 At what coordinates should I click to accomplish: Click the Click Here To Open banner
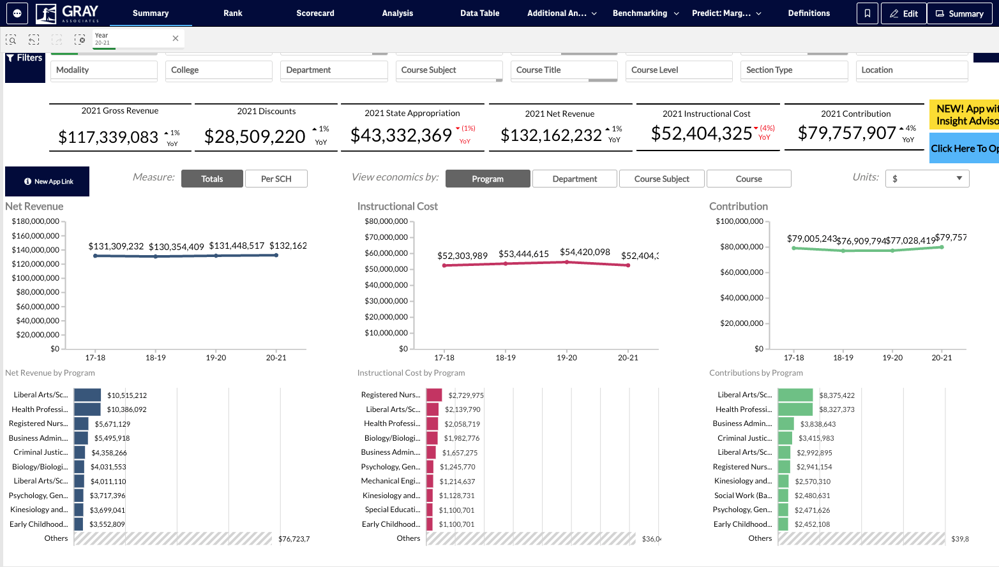click(964, 148)
